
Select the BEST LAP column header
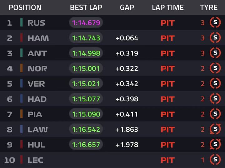pos(86,7)
